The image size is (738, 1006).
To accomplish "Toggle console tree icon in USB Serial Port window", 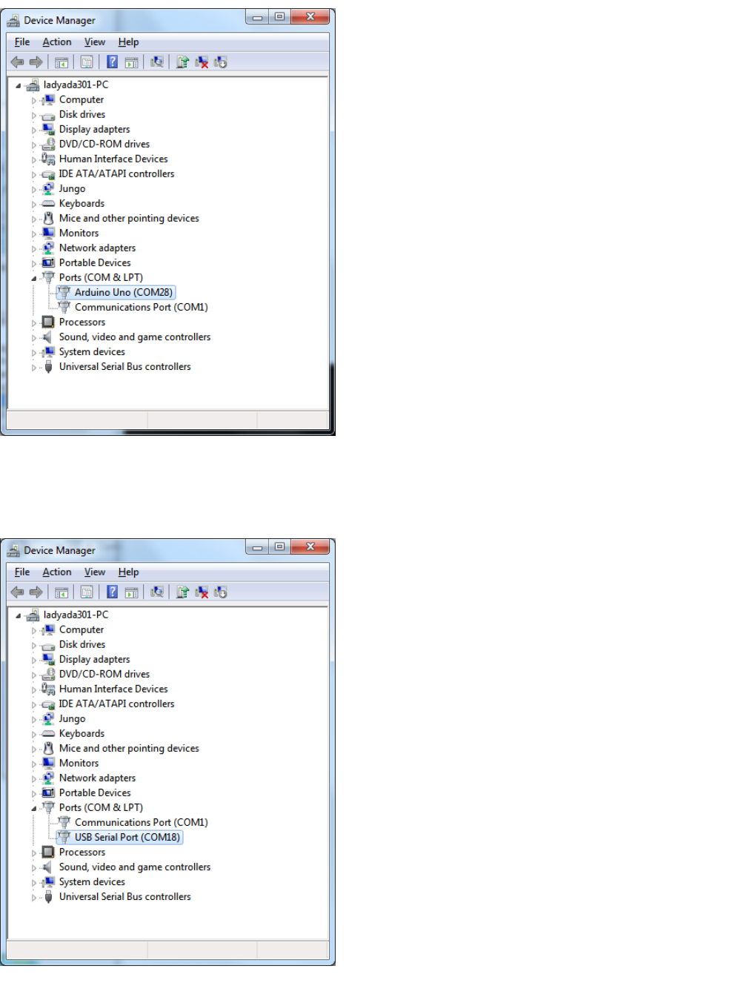I will pos(61,592).
